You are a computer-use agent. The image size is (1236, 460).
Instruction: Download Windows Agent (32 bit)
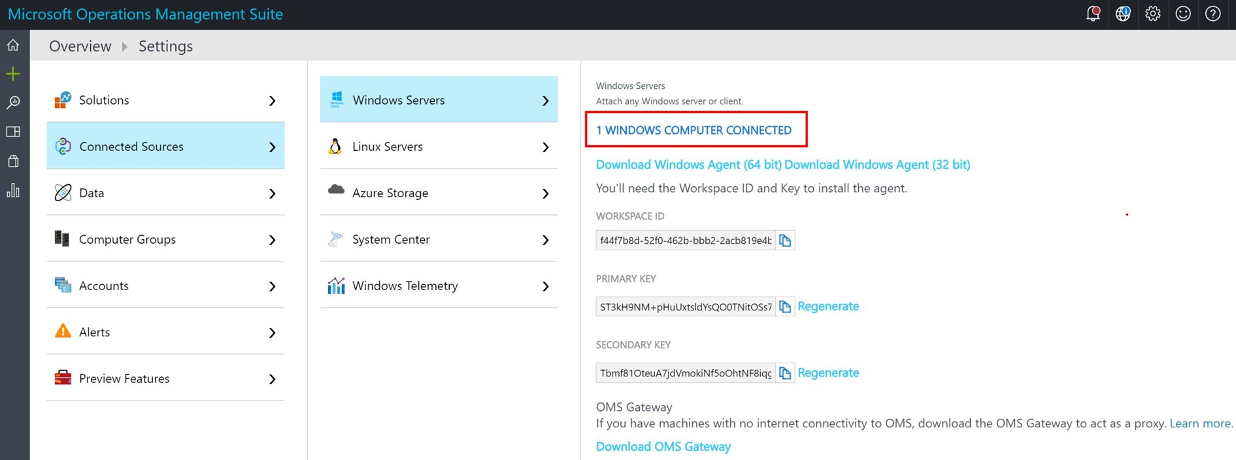pos(877,165)
